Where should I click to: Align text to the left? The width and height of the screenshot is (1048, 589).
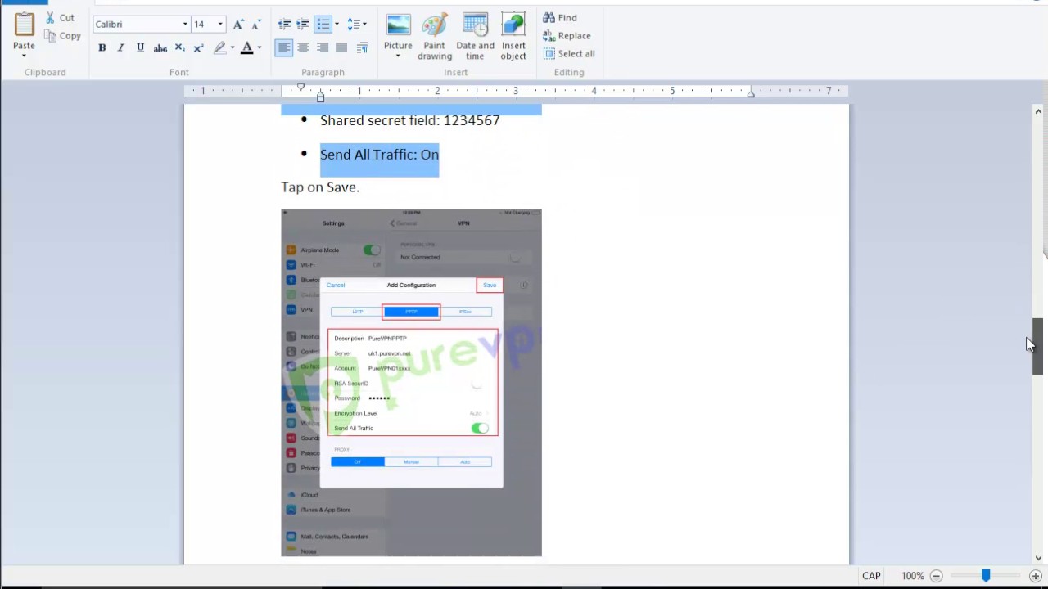[x=283, y=48]
